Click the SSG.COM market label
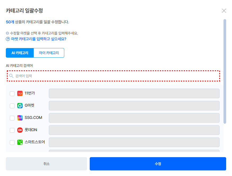The image size is (232, 176). 33,118
